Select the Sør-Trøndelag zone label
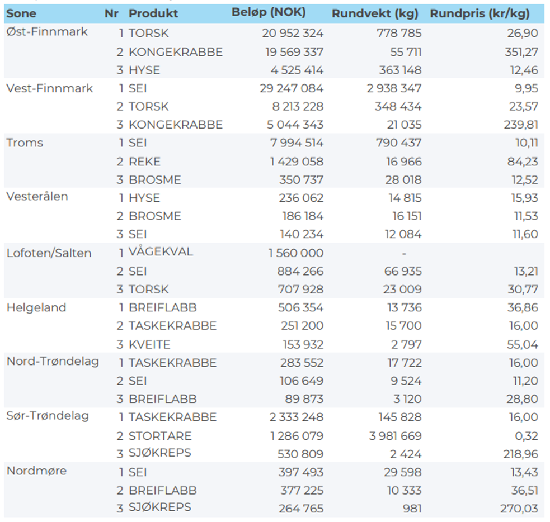This screenshot has height=522, width=550. pos(48,416)
